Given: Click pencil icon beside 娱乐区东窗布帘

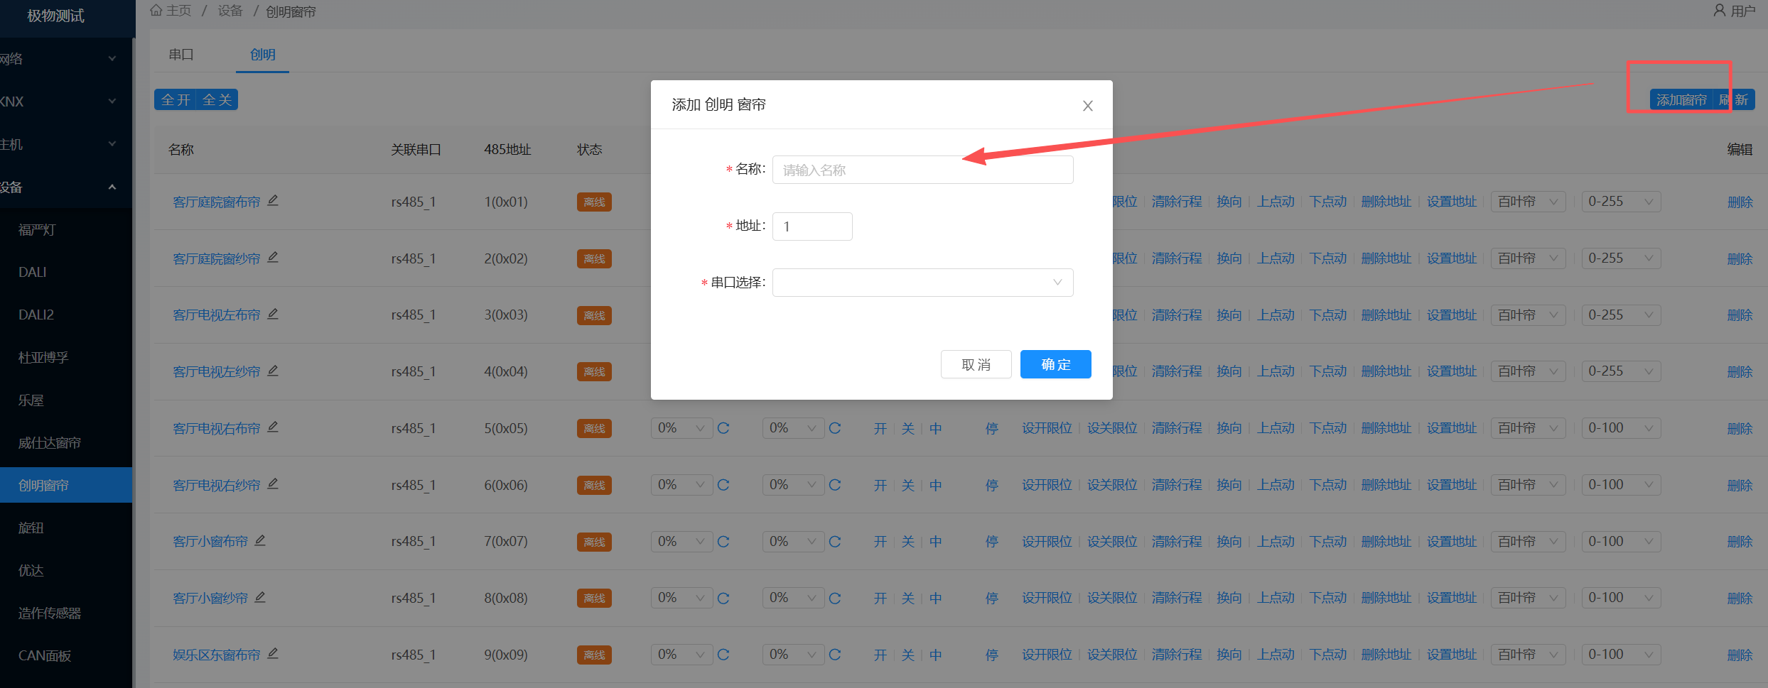Looking at the screenshot, I should click(x=273, y=653).
